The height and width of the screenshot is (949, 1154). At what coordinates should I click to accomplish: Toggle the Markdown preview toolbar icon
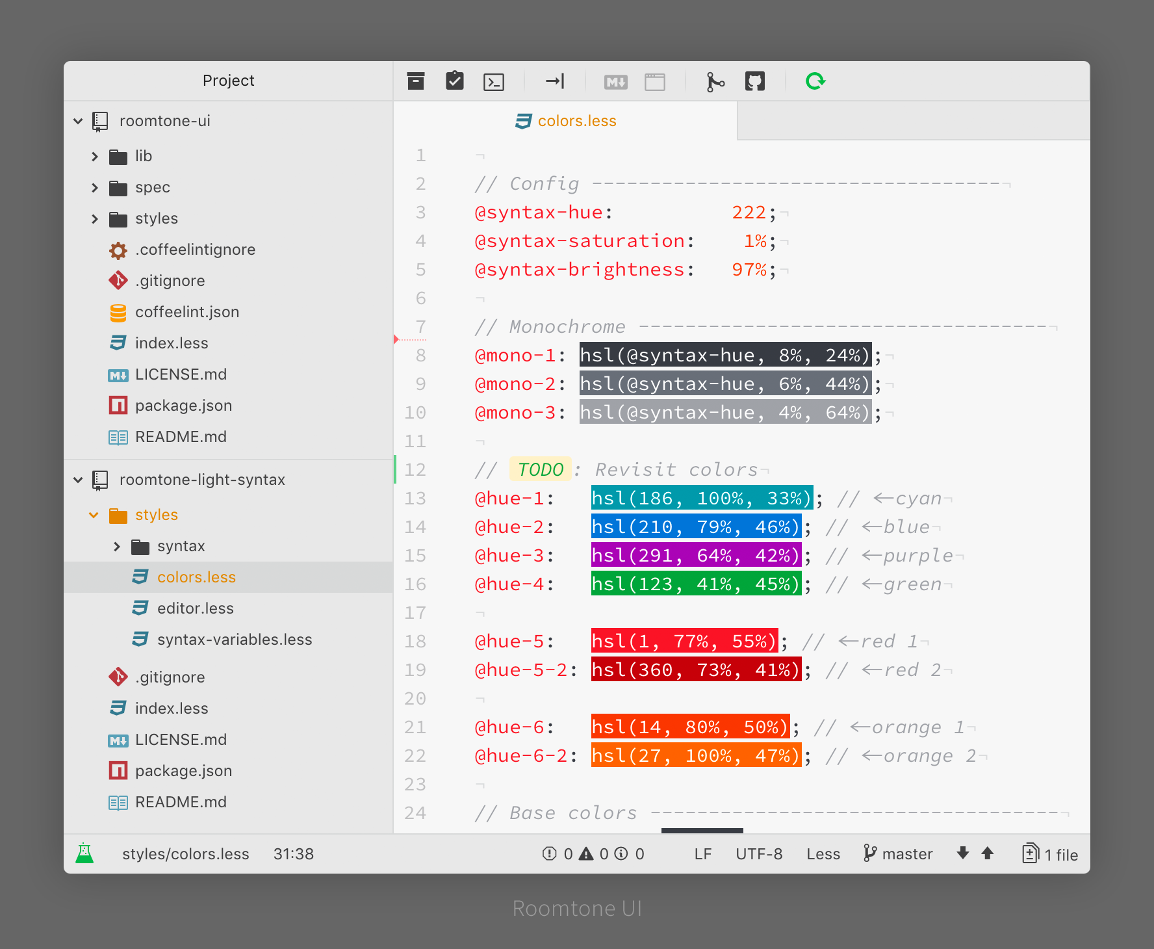(x=616, y=82)
